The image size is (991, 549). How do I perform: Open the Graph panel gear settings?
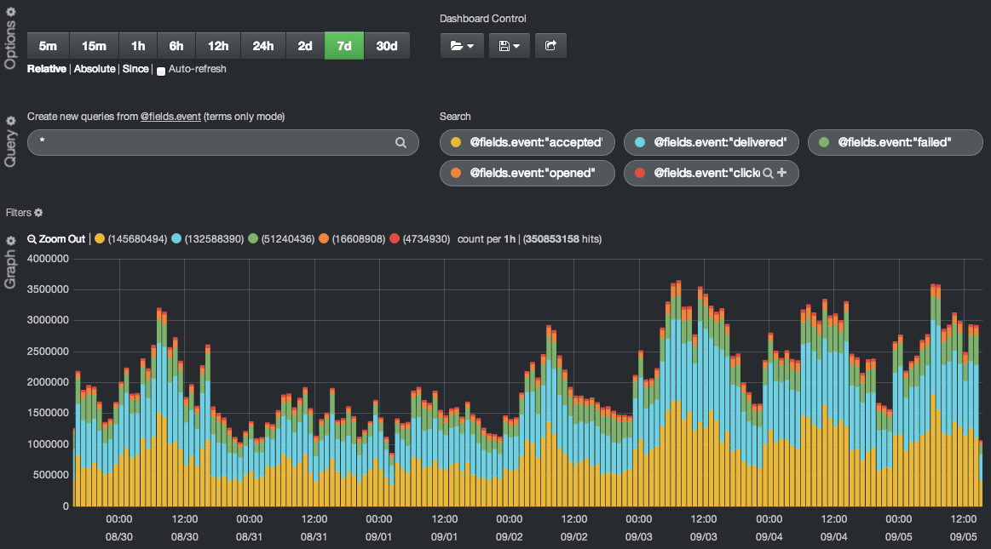click(11, 240)
